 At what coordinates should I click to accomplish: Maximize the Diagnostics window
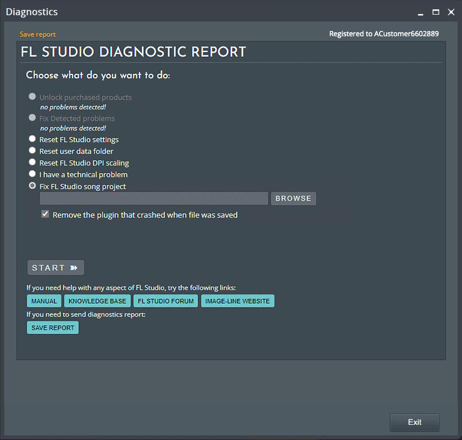(436, 12)
